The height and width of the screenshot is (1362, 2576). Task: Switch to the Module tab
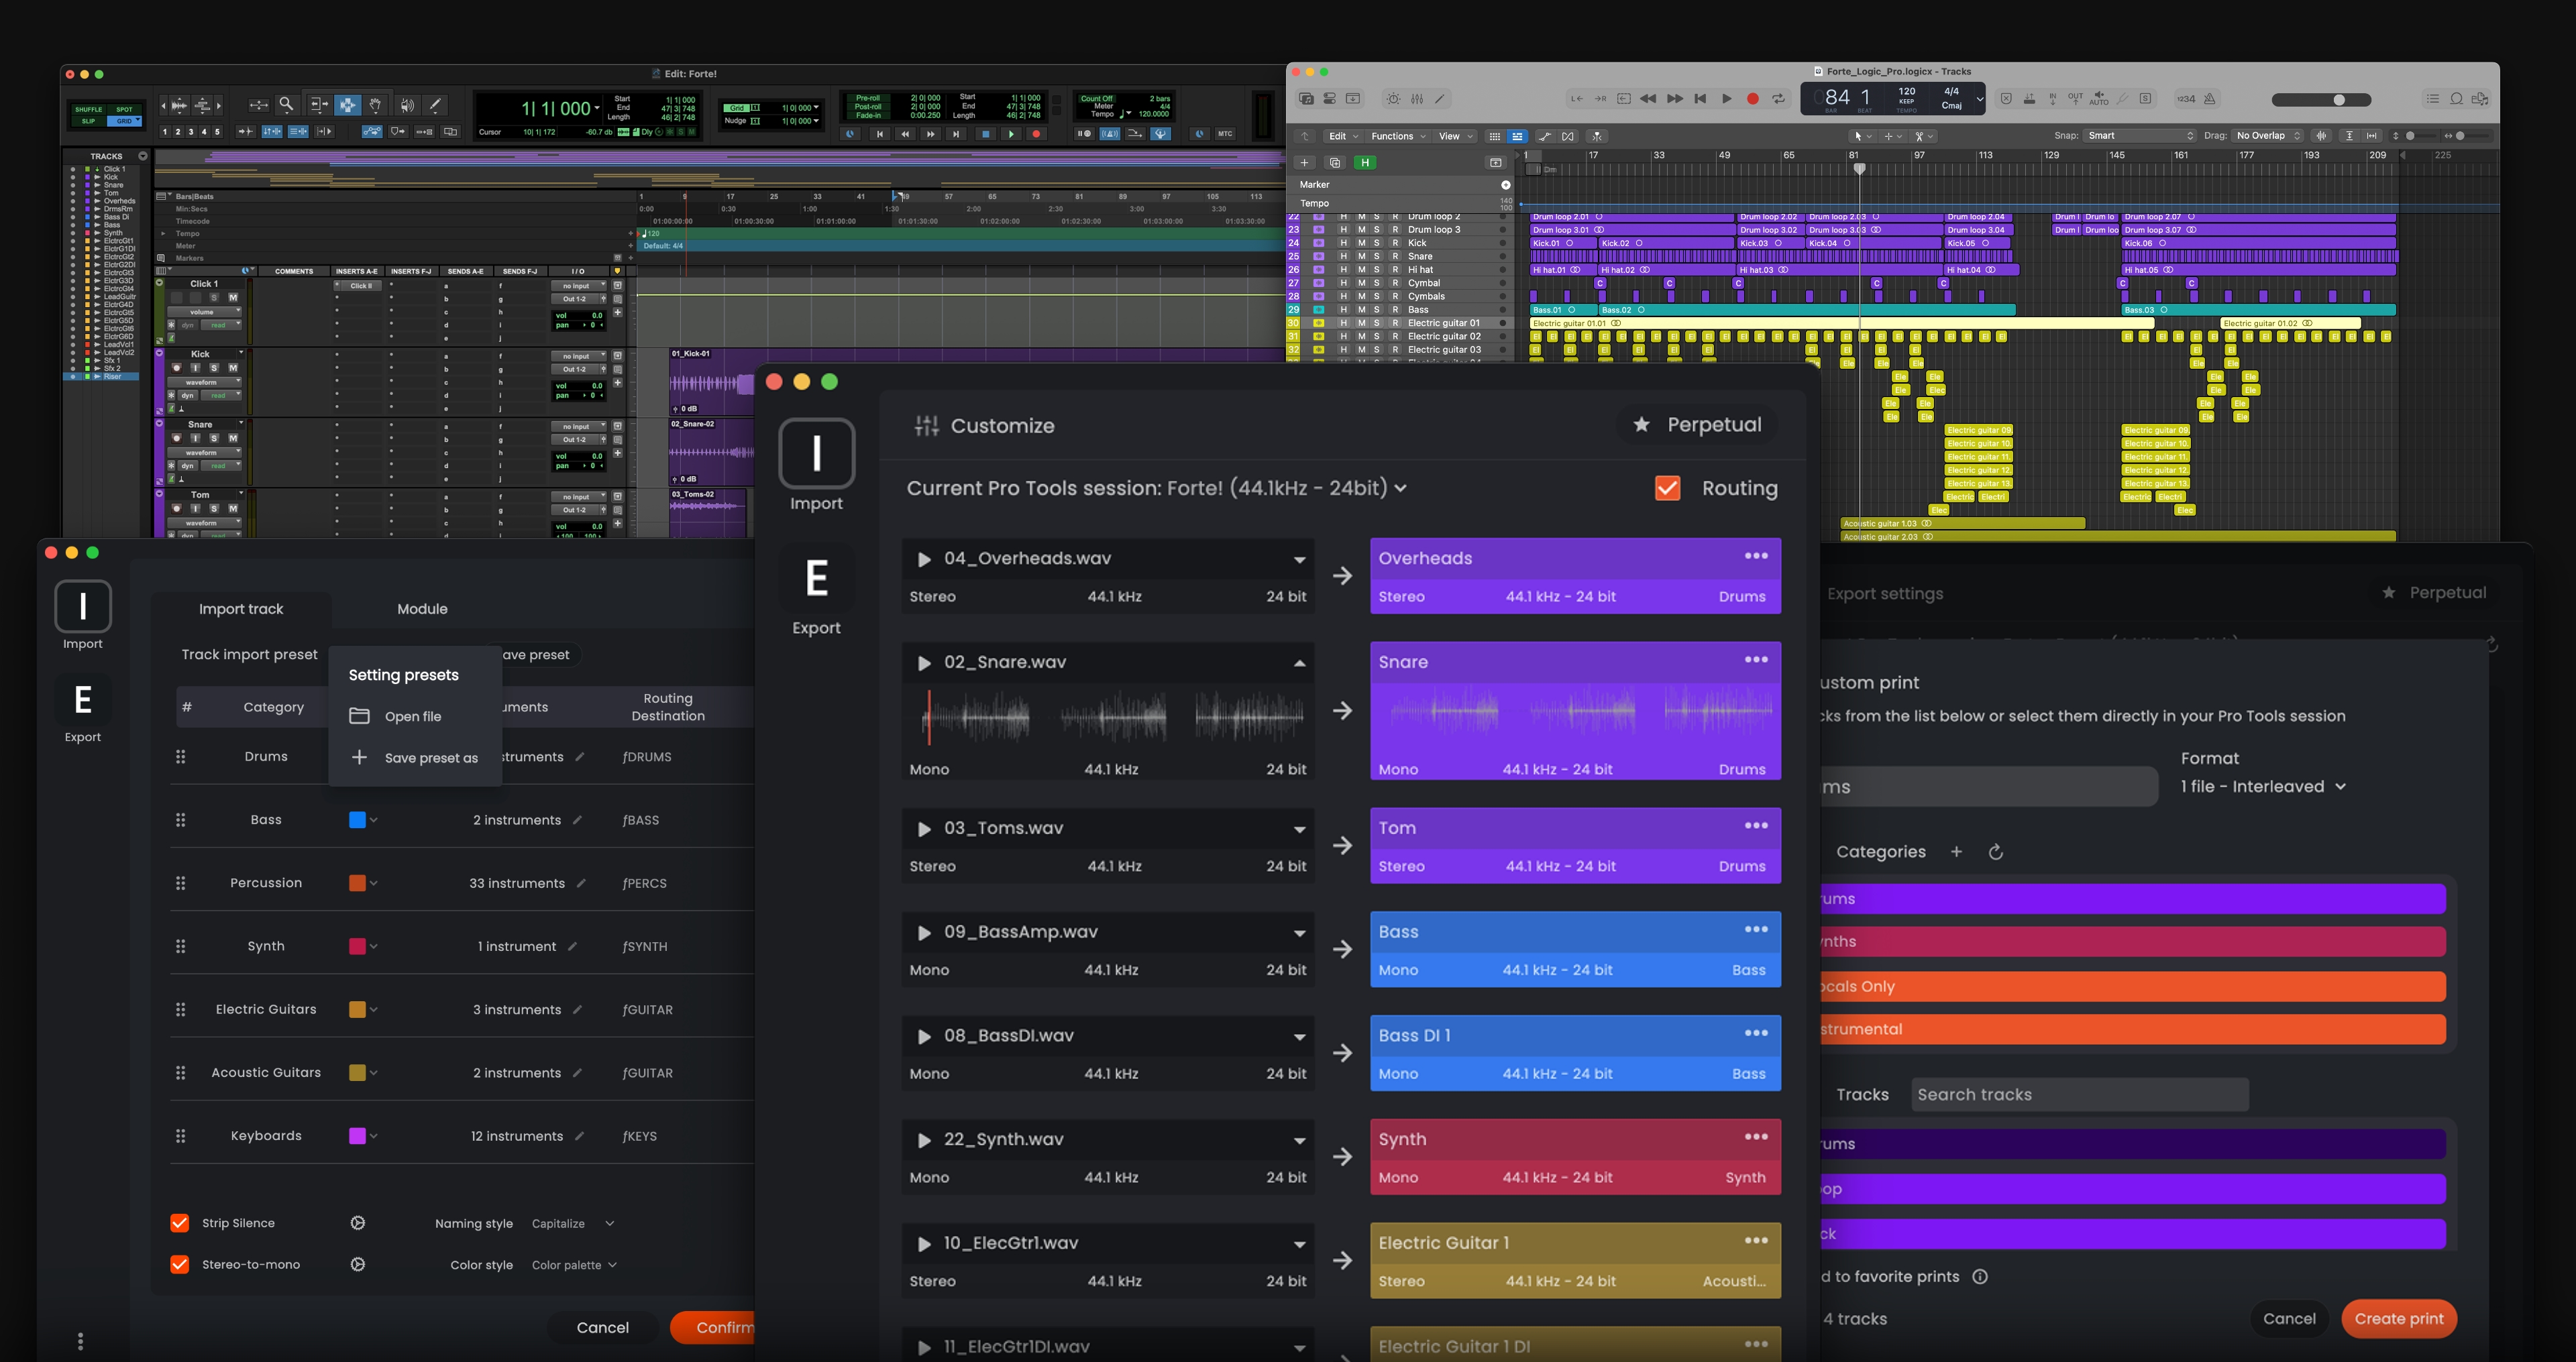pos(422,608)
